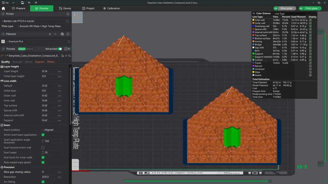Open the Plate type dropdown
Screen dimensions: 328x184
pyautogui.click(x=39, y=26)
